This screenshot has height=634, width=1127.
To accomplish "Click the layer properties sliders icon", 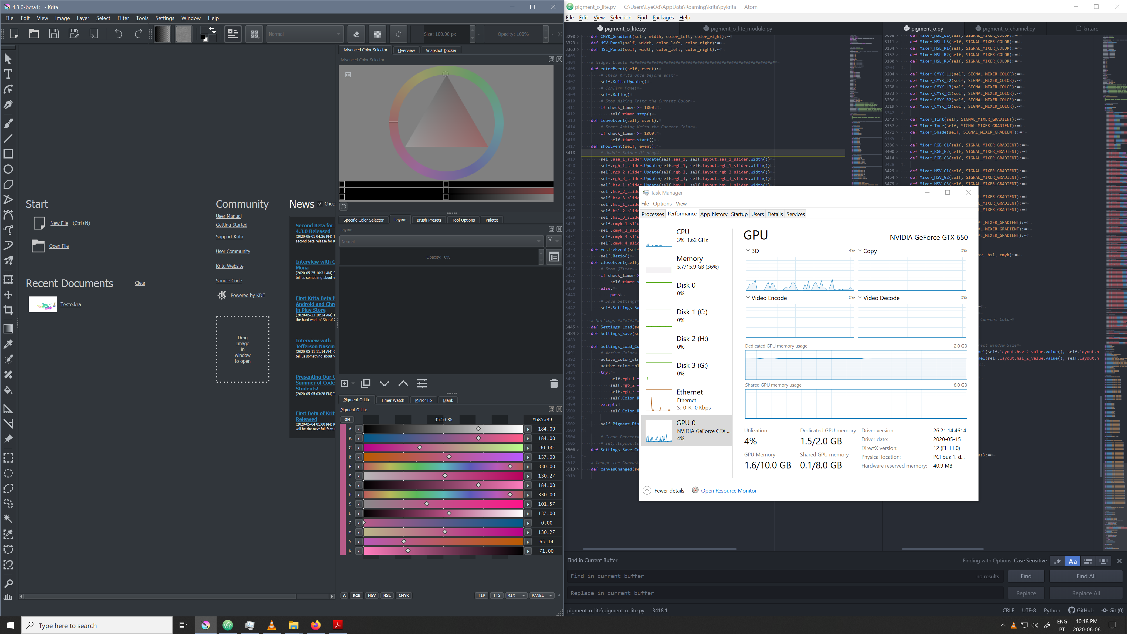I will [422, 383].
